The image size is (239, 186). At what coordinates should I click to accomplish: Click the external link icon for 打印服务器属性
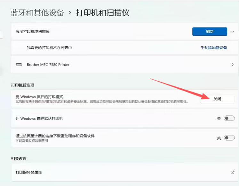[x=233, y=172]
